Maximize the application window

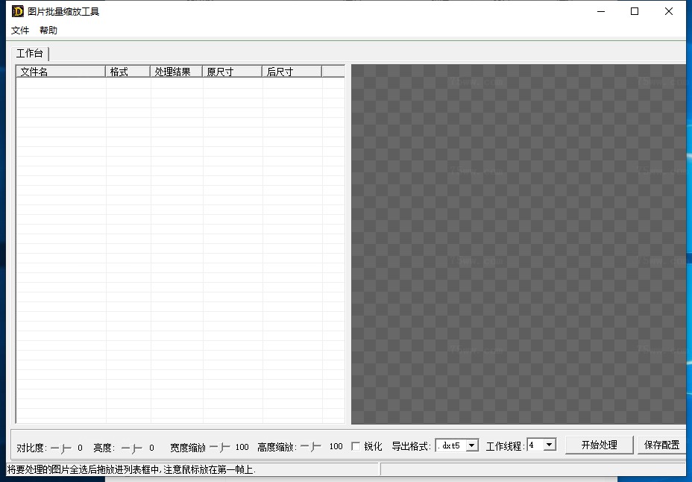(635, 11)
